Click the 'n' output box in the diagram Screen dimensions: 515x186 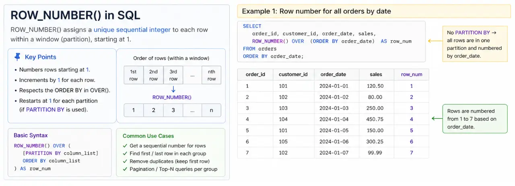[212, 110]
